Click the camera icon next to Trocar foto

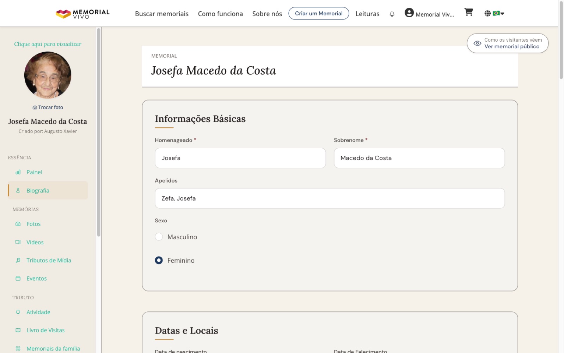pyautogui.click(x=35, y=108)
